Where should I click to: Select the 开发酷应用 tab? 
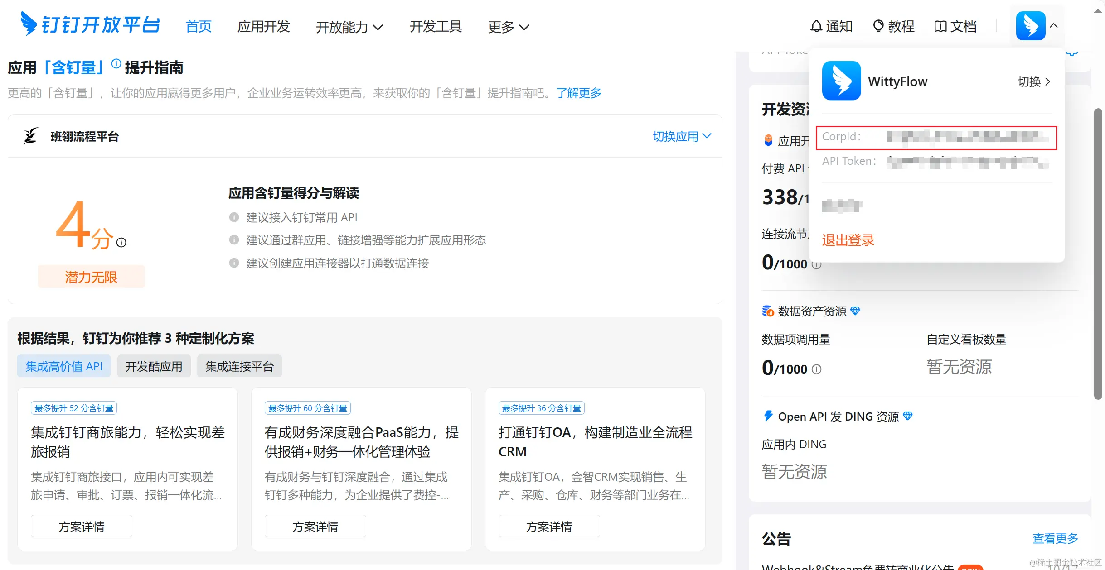154,366
